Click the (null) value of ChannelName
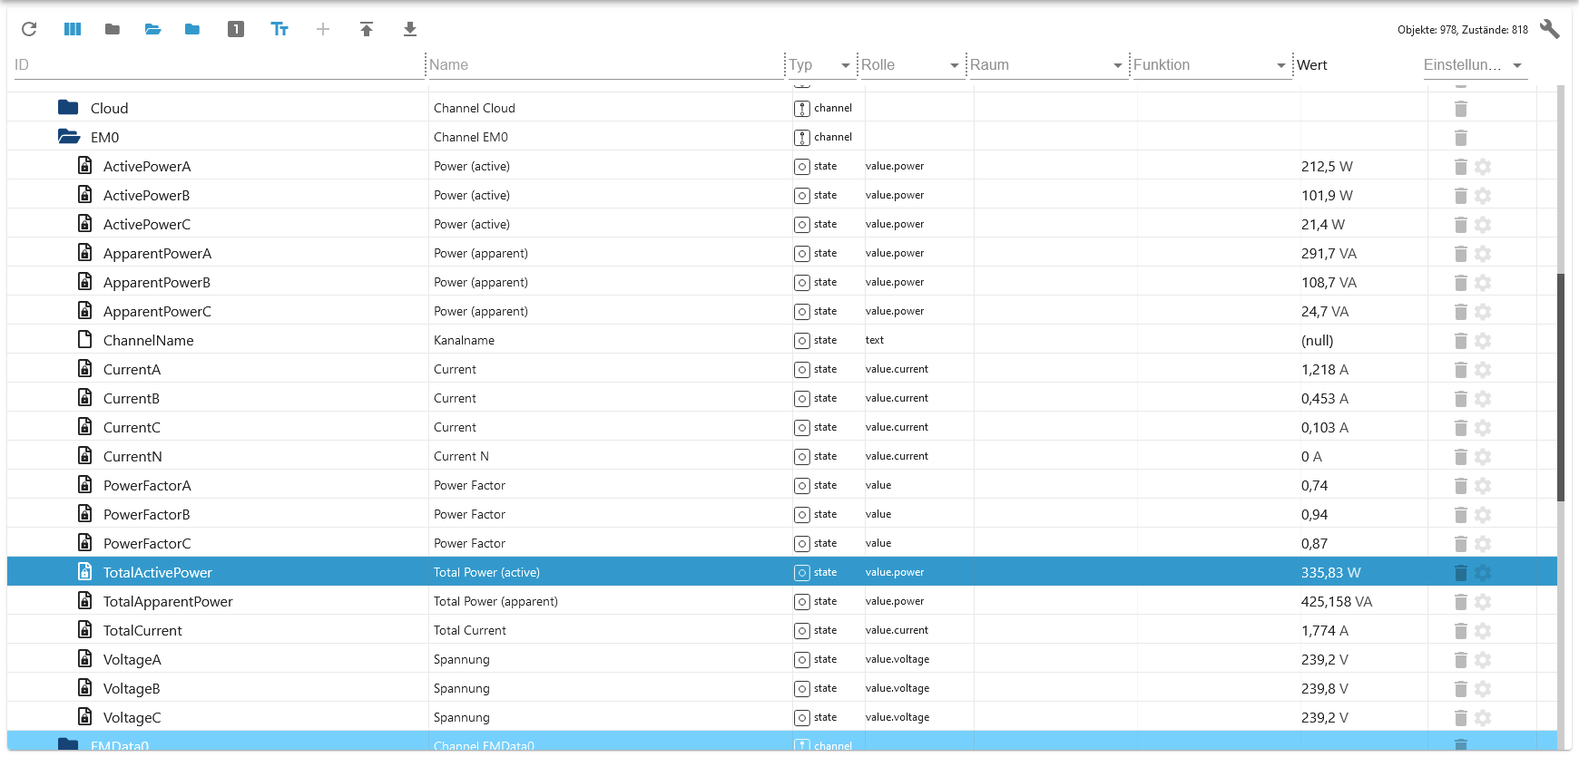The width and height of the screenshot is (1579, 757). pos(1318,341)
